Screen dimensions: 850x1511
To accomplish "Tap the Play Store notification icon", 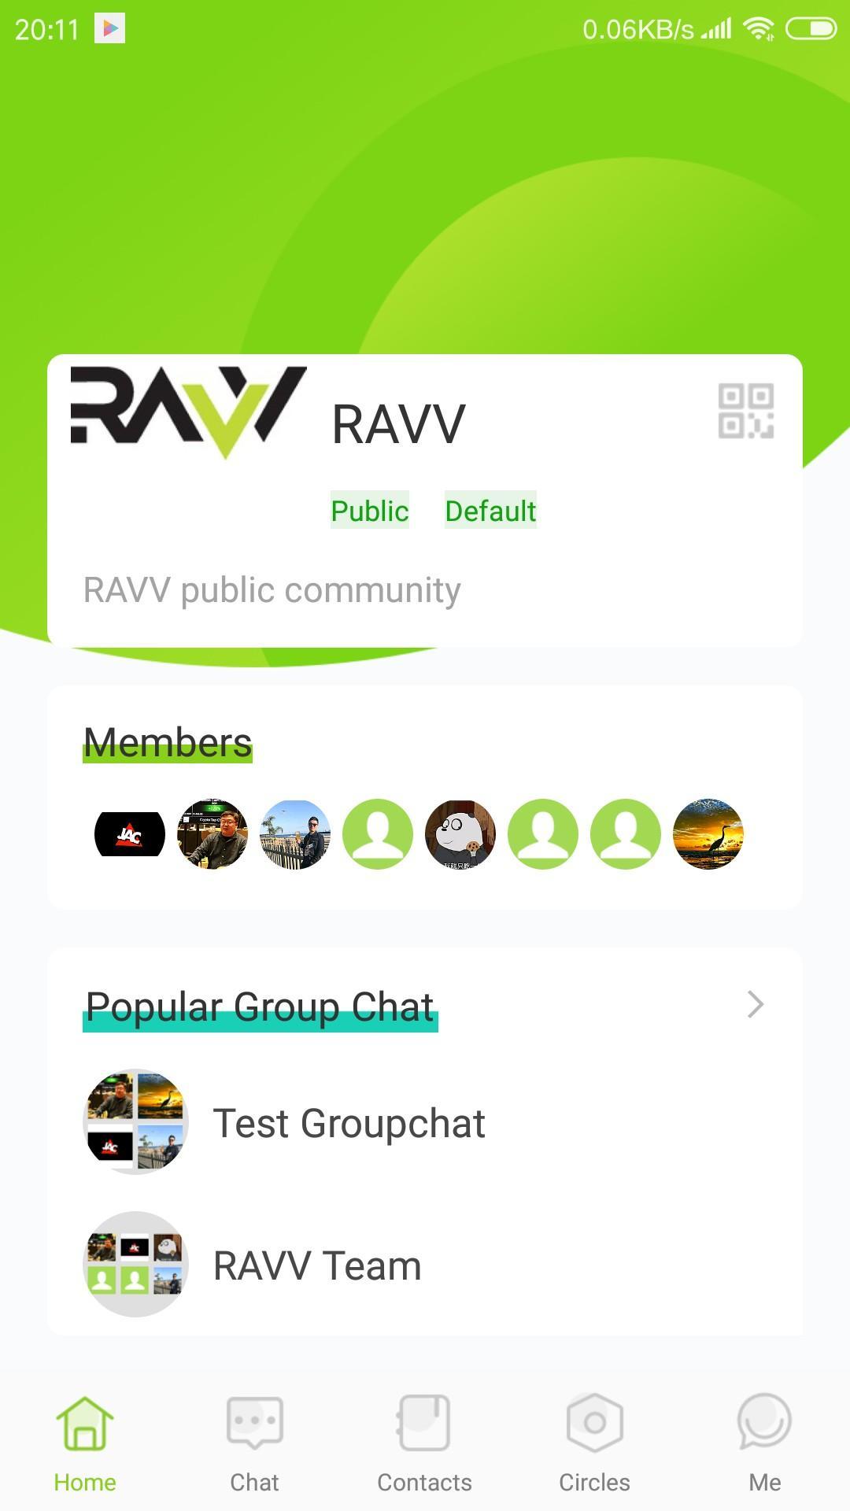I will pyautogui.click(x=110, y=29).
